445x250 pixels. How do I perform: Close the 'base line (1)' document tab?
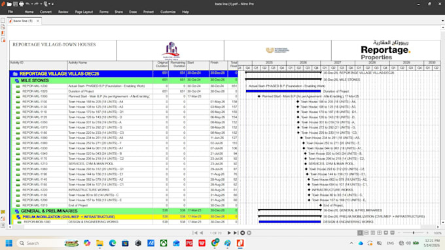pyautogui.click(x=38, y=21)
